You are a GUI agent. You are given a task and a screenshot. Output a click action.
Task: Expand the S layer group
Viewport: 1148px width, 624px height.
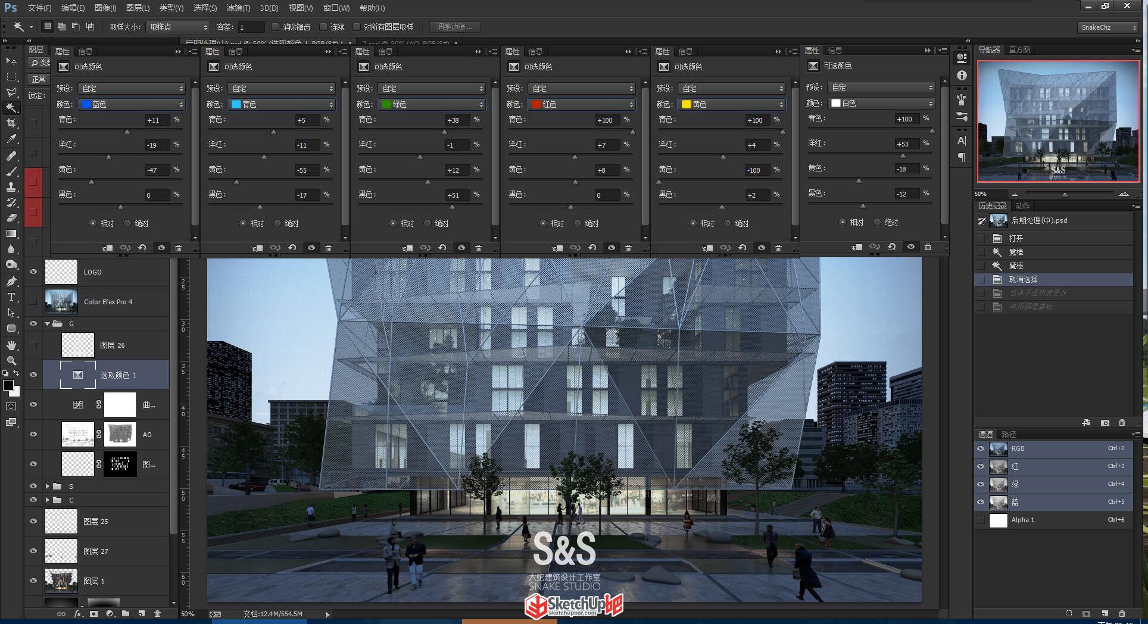click(48, 486)
